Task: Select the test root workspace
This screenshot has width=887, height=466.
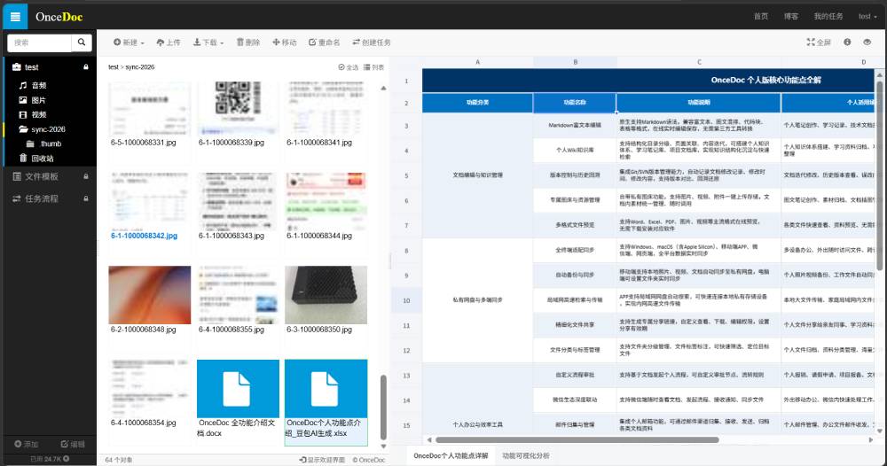Action: [x=32, y=67]
